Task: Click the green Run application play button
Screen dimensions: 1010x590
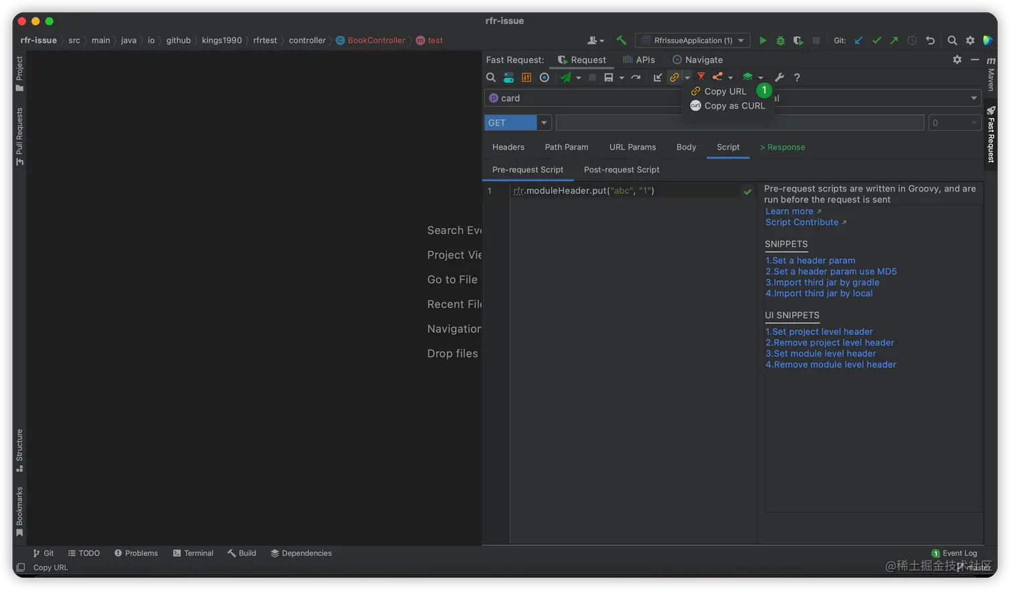Action: click(763, 41)
